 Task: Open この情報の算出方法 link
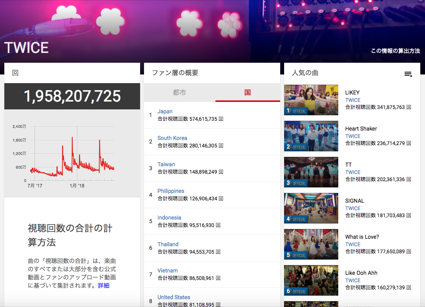pos(395,51)
